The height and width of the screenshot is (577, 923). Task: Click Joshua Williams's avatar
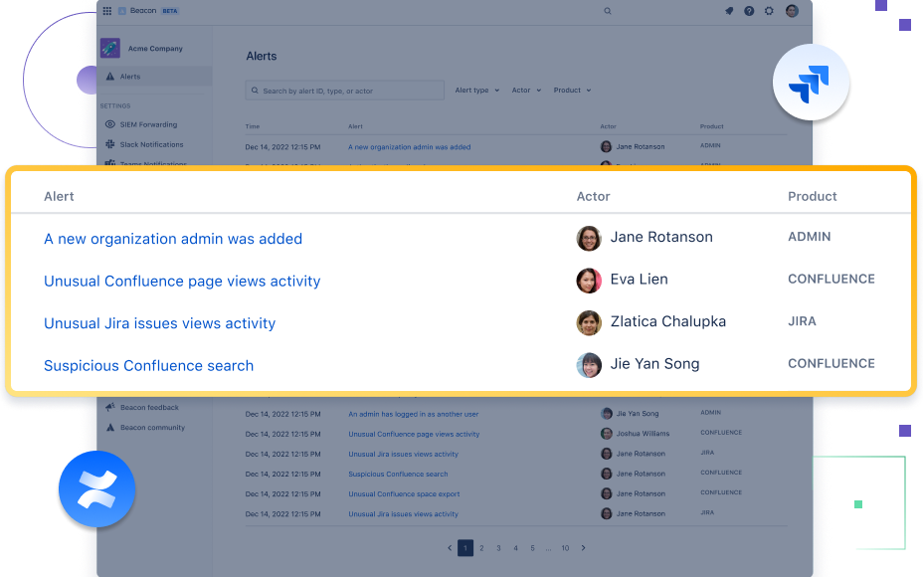607,434
